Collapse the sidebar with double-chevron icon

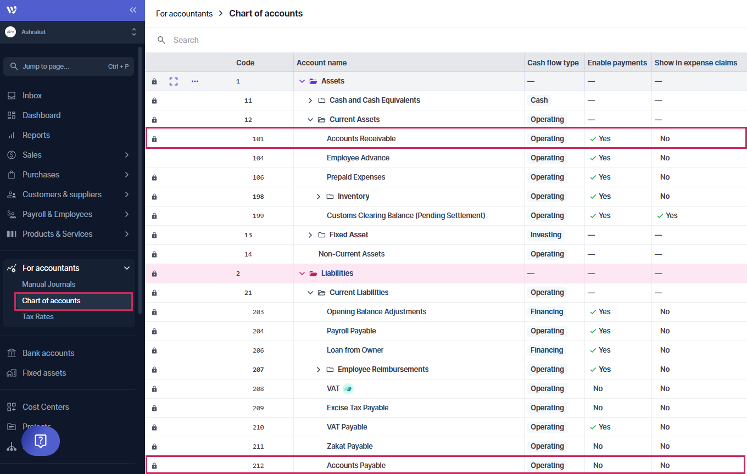click(132, 10)
